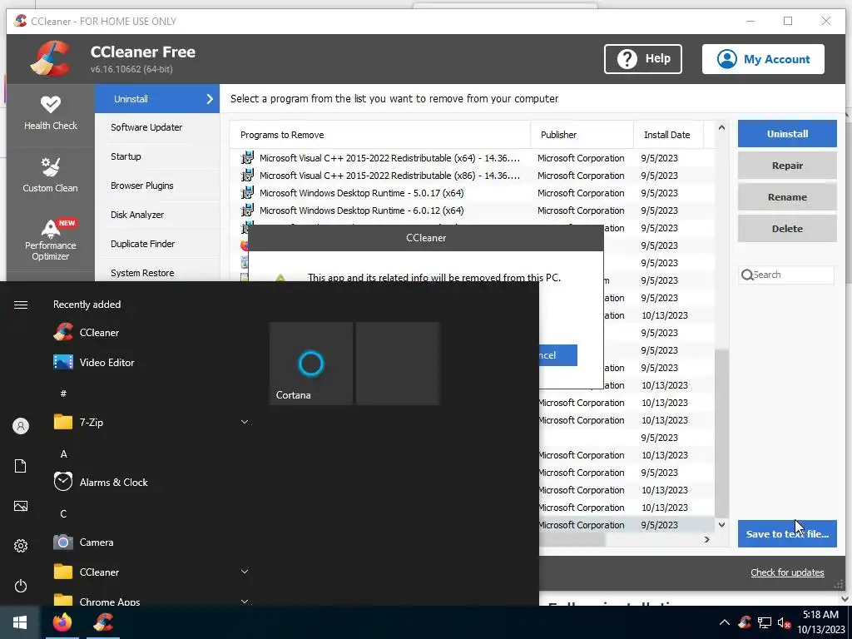The image size is (852, 639).
Task: Focus the program Search field
Action: [x=787, y=275]
